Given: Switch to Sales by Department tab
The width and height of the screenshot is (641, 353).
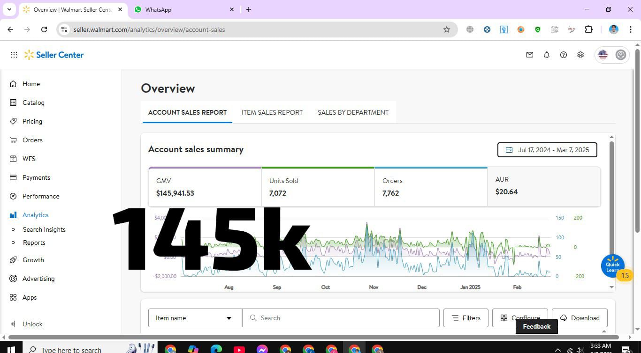Looking at the screenshot, I should tap(353, 112).
